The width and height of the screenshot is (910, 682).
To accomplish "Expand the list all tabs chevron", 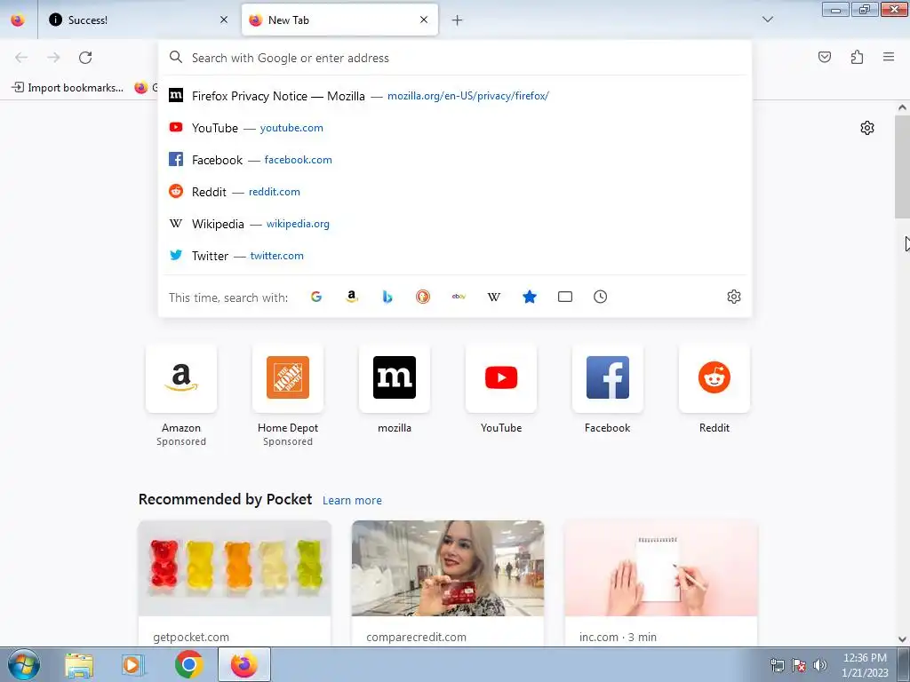I will (768, 20).
